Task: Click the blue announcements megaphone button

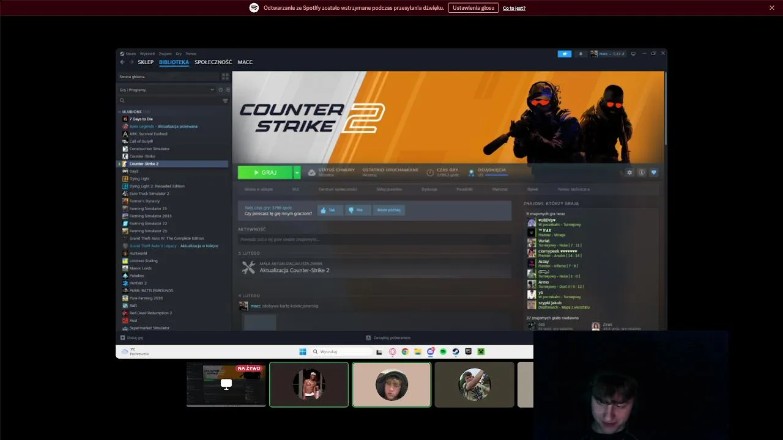Action: [564, 54]
